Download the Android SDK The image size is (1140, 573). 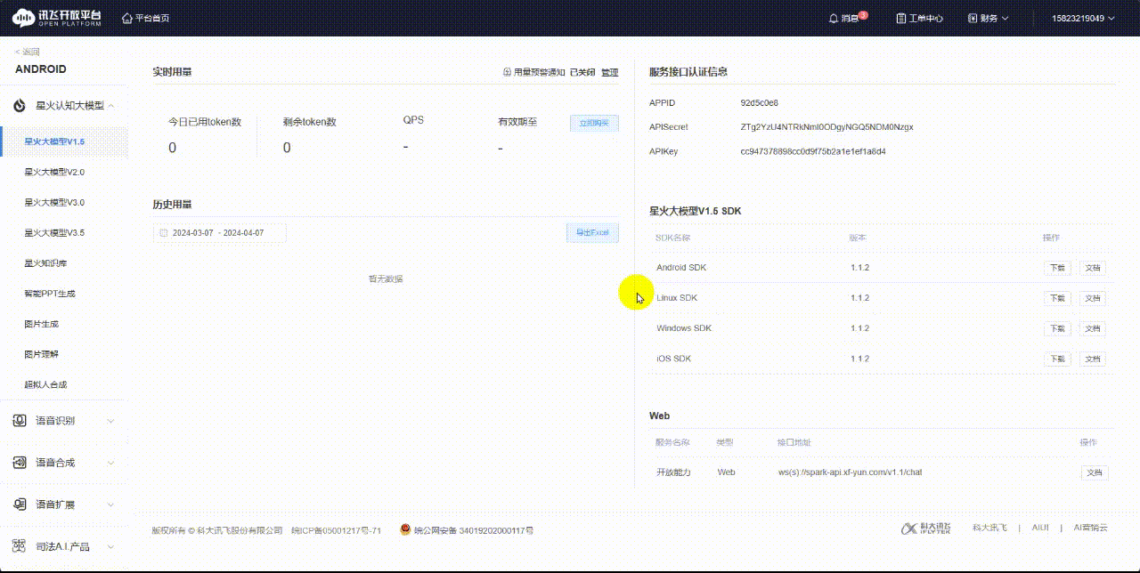[x=1057, y=268]
